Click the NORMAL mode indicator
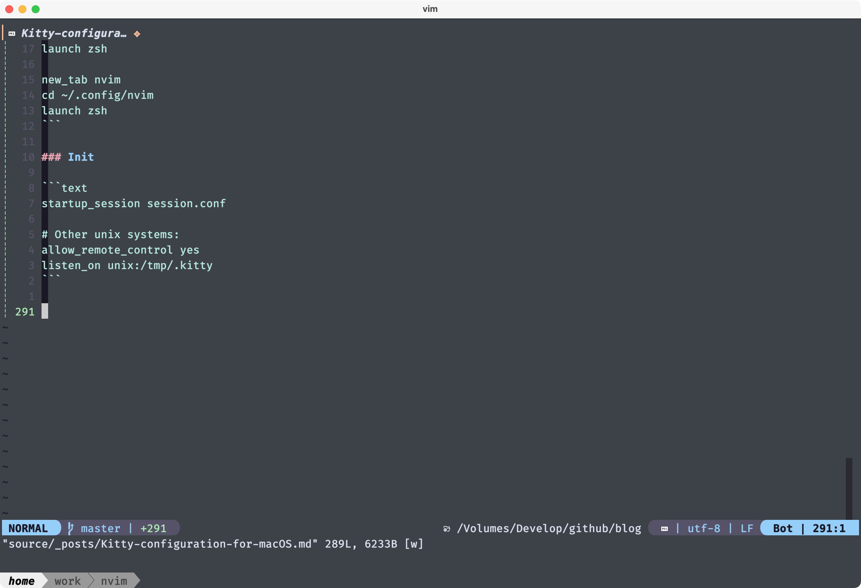This screenshot has width=861, height=588. [28, 528]
